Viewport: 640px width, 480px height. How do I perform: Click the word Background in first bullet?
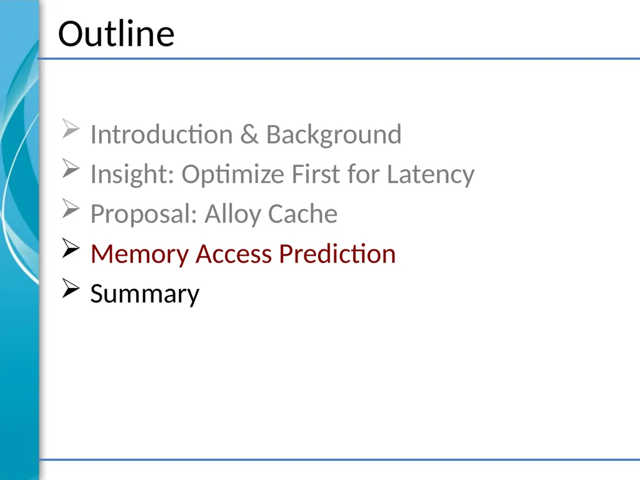(x=334, y=134)
